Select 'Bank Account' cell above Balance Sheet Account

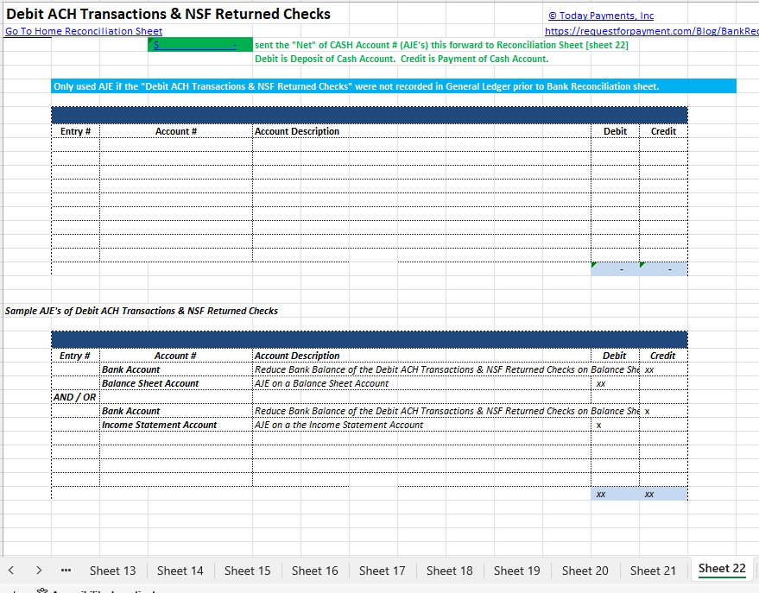pyautogui.click(x=176, y=369)
